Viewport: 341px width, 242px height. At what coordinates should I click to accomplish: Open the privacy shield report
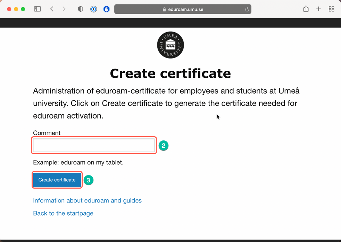81,9
